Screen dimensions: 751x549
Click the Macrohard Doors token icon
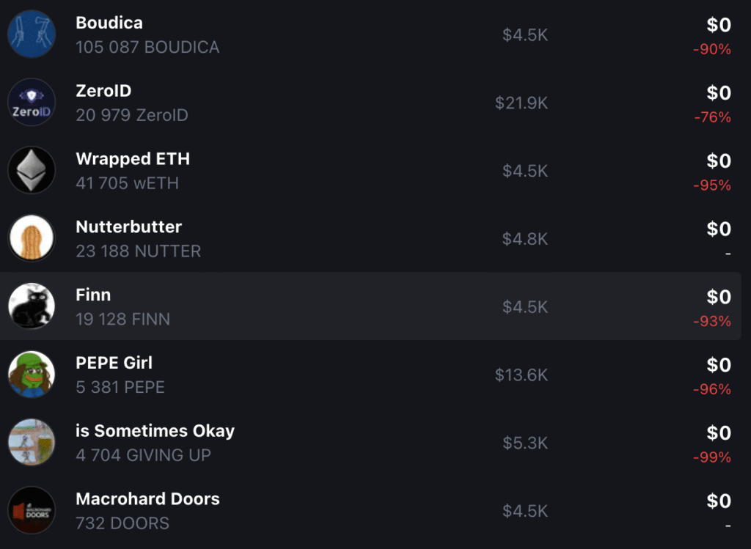(32, 510)
